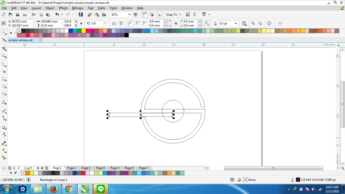
Task: Choose the Parallel Dimension tool
Action: (x=4, y=111)
